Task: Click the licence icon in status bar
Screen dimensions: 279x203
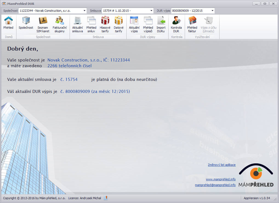Action: (x=106, y=198)
